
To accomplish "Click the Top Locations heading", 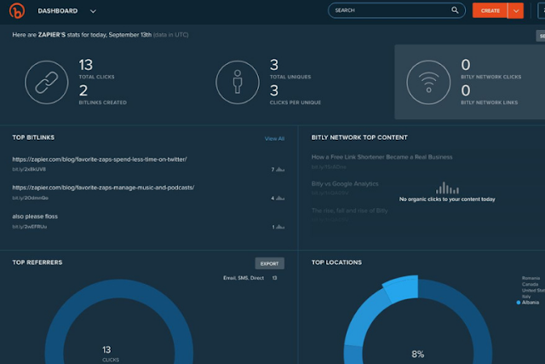I will tap(336, 263).
